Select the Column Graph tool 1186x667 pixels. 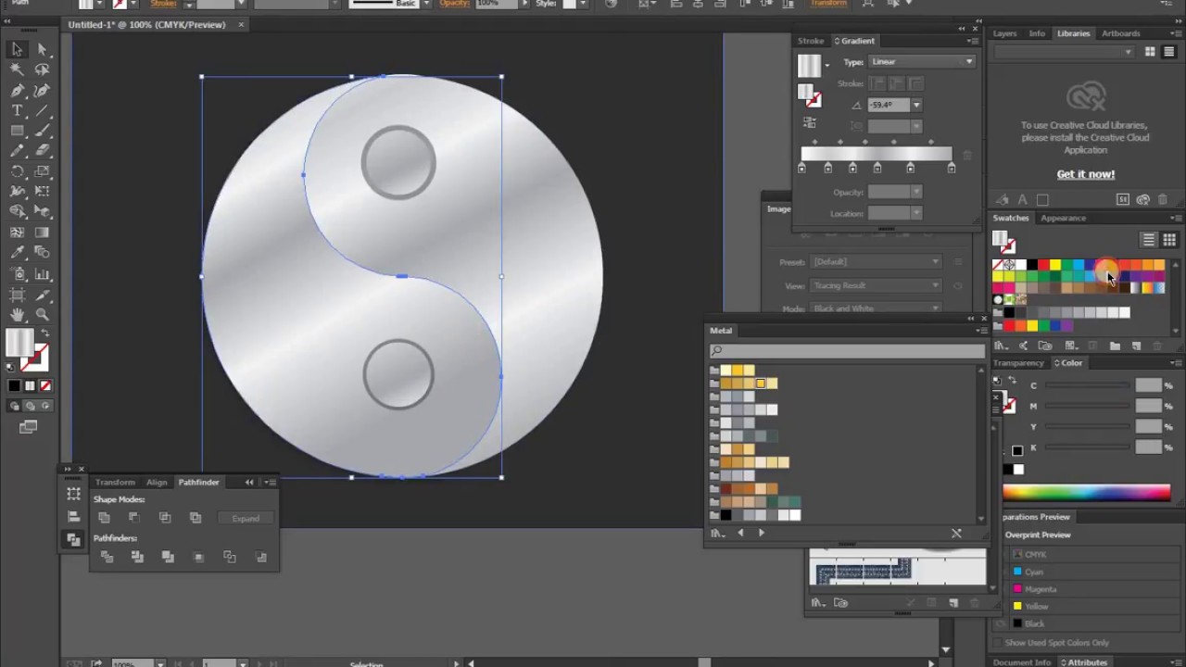(x=42, y=274)
